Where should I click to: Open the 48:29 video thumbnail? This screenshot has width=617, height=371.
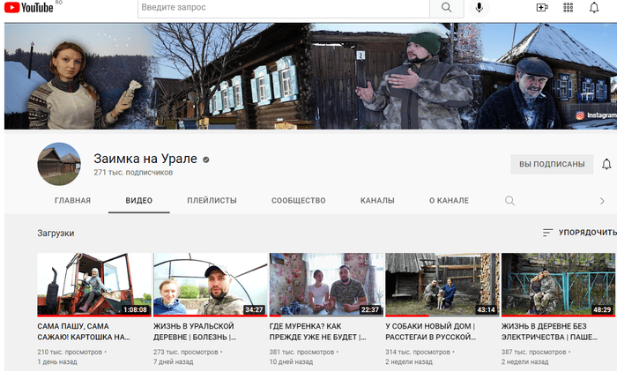pyautogui.click(x=558, y=285)
